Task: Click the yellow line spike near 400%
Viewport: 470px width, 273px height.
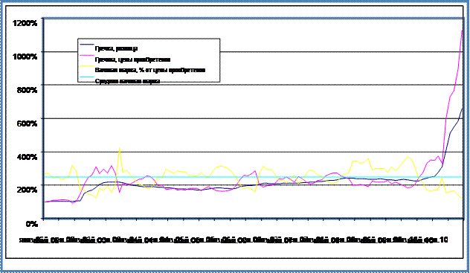Action: coord(119,148)
